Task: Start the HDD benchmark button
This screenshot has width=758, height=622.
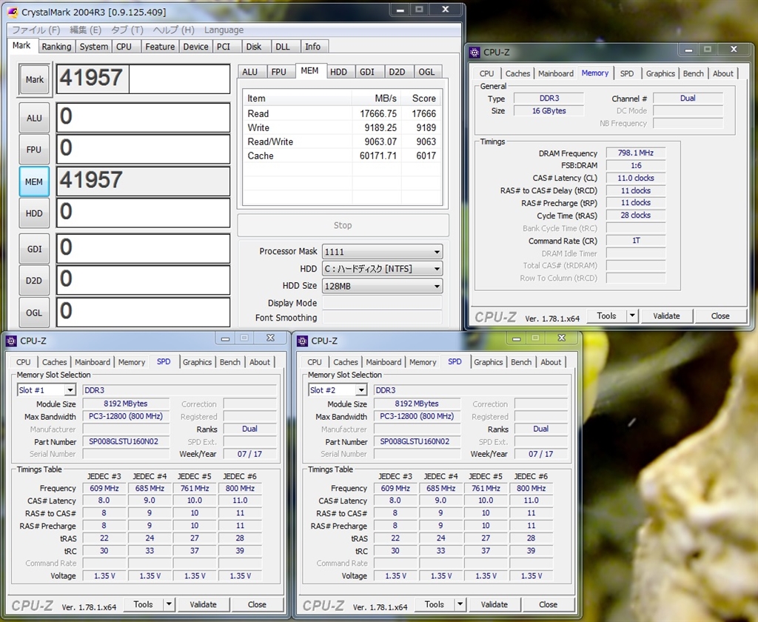Action: point(34,213)
